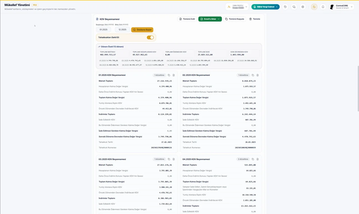Clear results with the Temizle button
This screenshot has width=359, height=214.
pos(255,19)
